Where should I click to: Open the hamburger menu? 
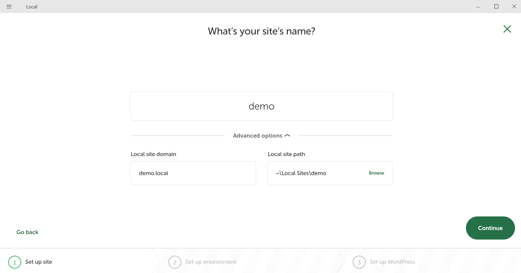(x=9, y=6)
